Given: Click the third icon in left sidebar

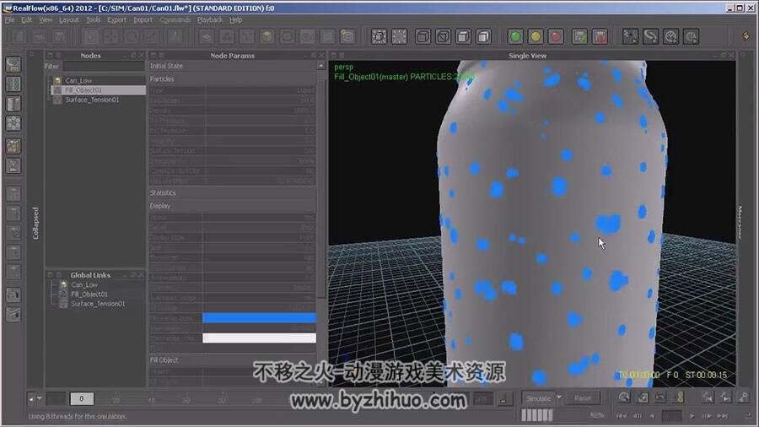Looking at the screenshot, I should 13,104.
